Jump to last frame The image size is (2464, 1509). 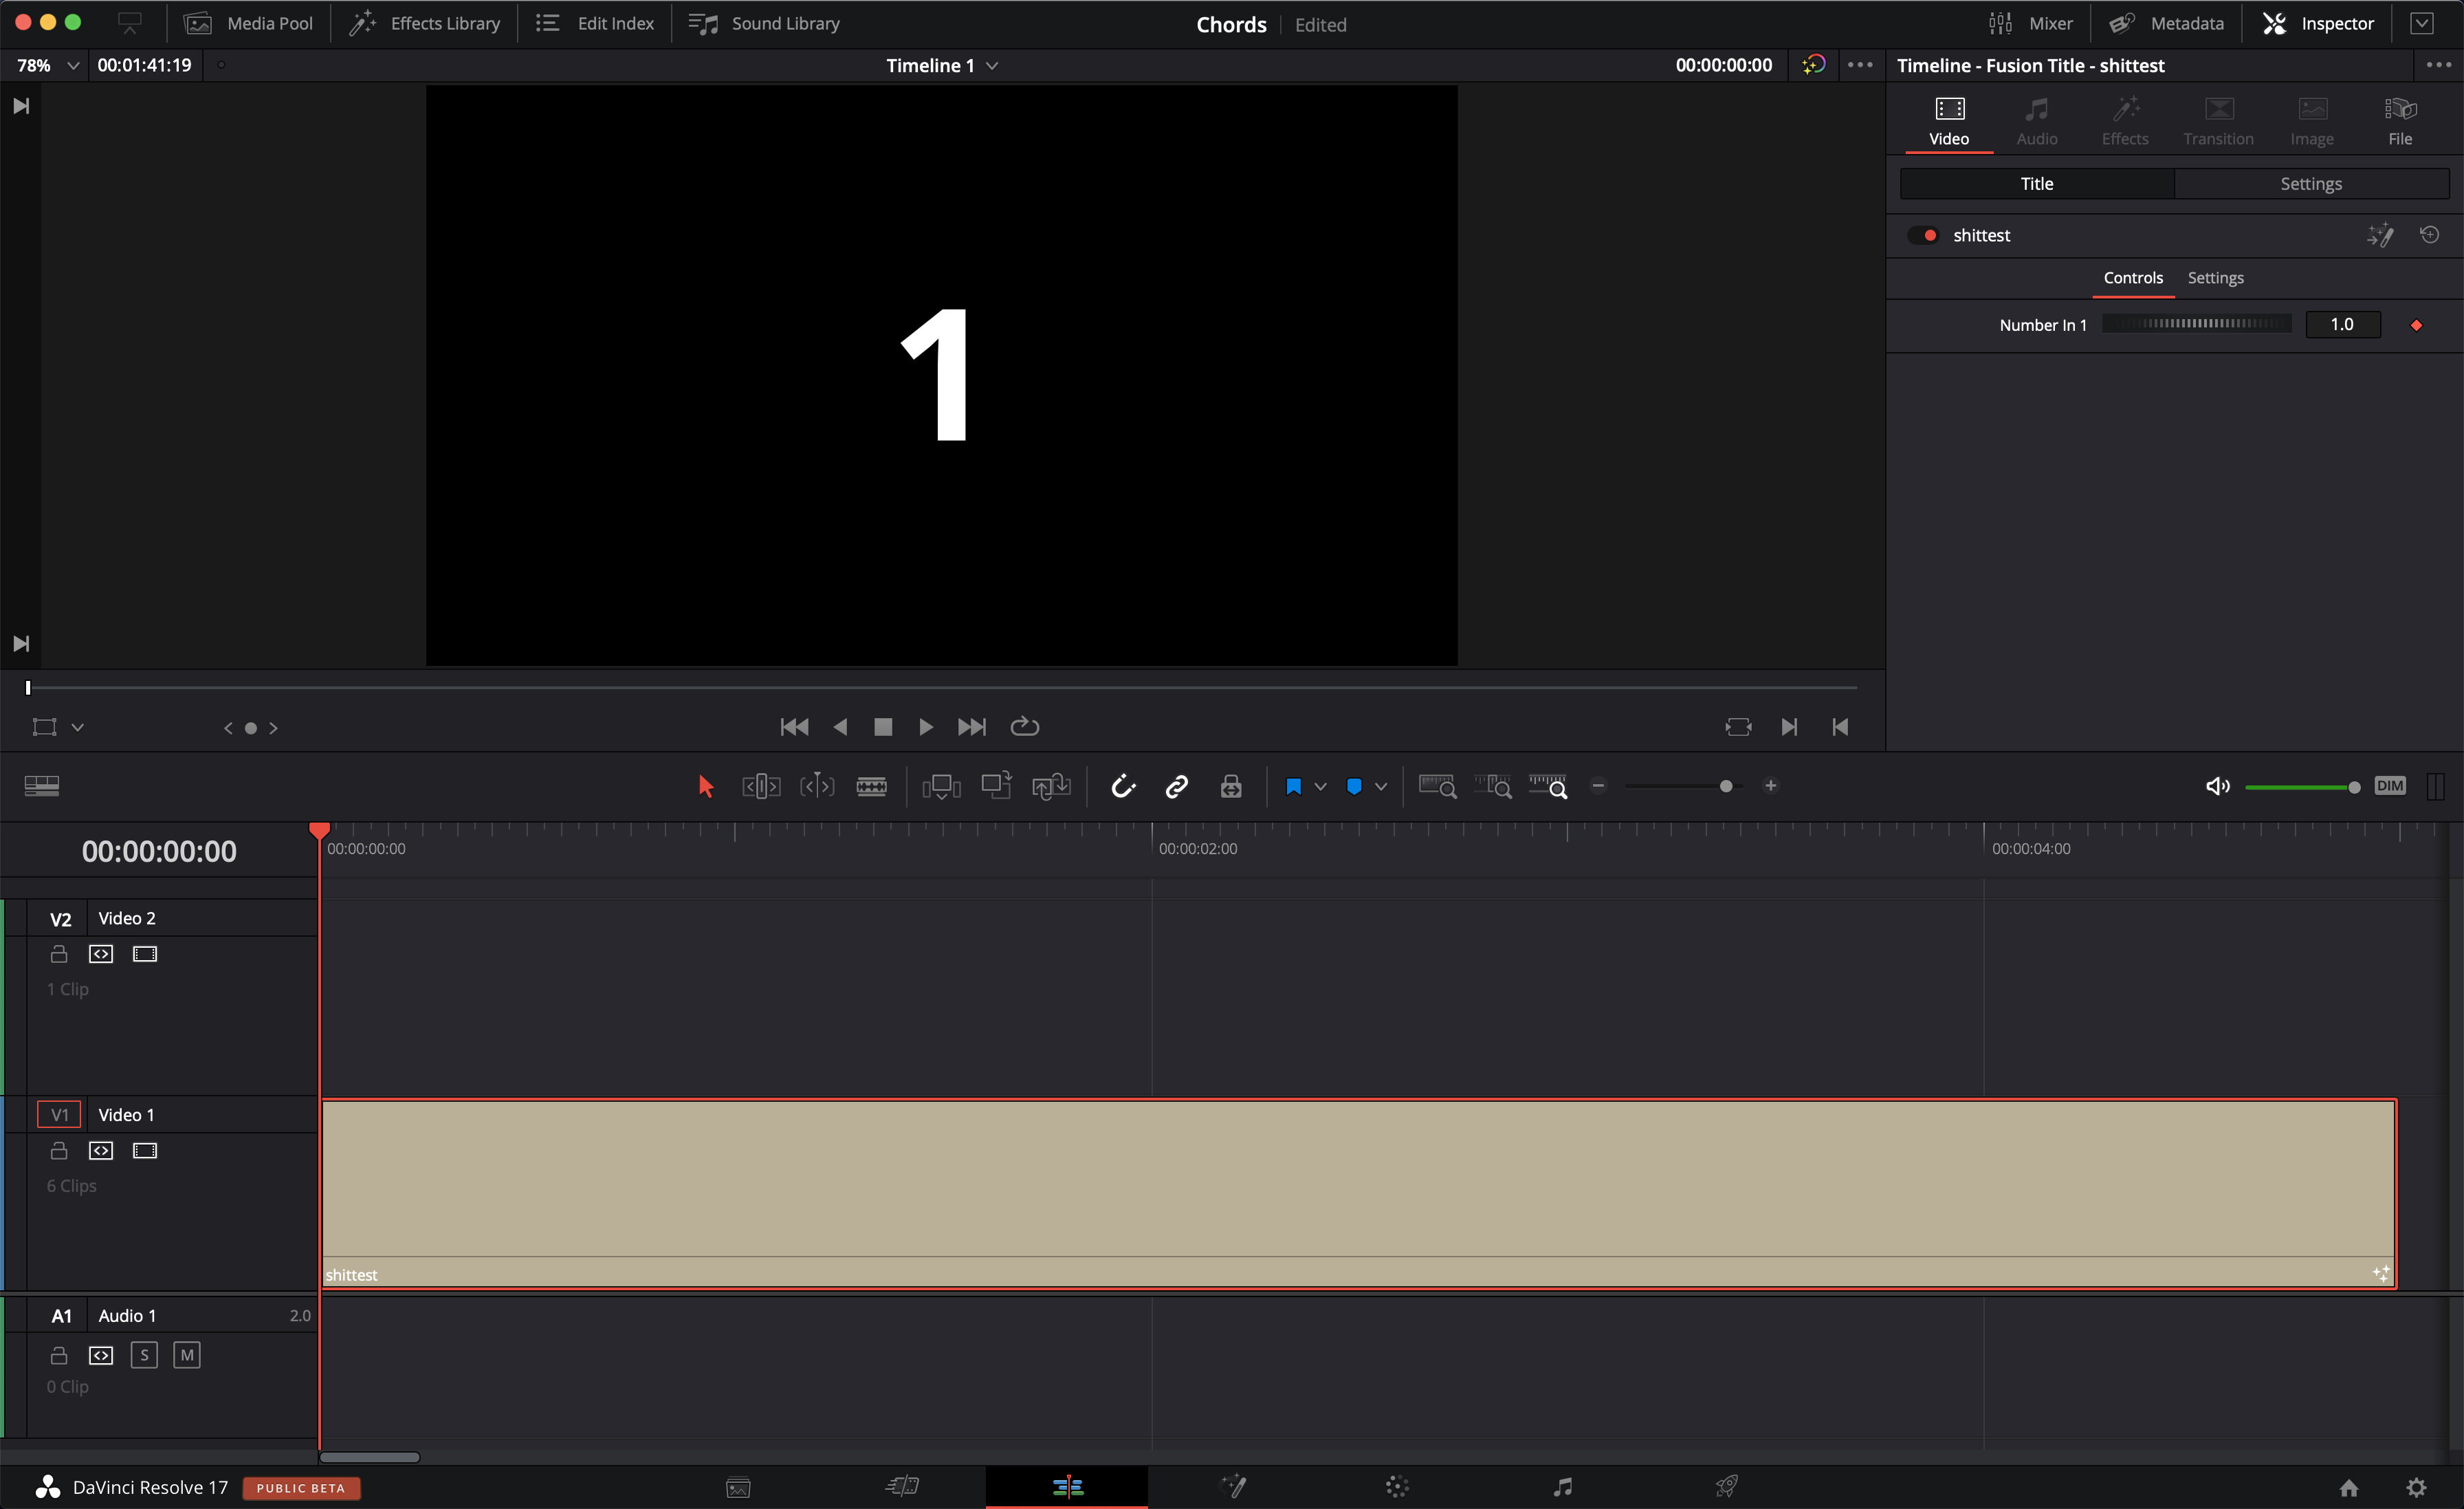(x=971, y=726)
